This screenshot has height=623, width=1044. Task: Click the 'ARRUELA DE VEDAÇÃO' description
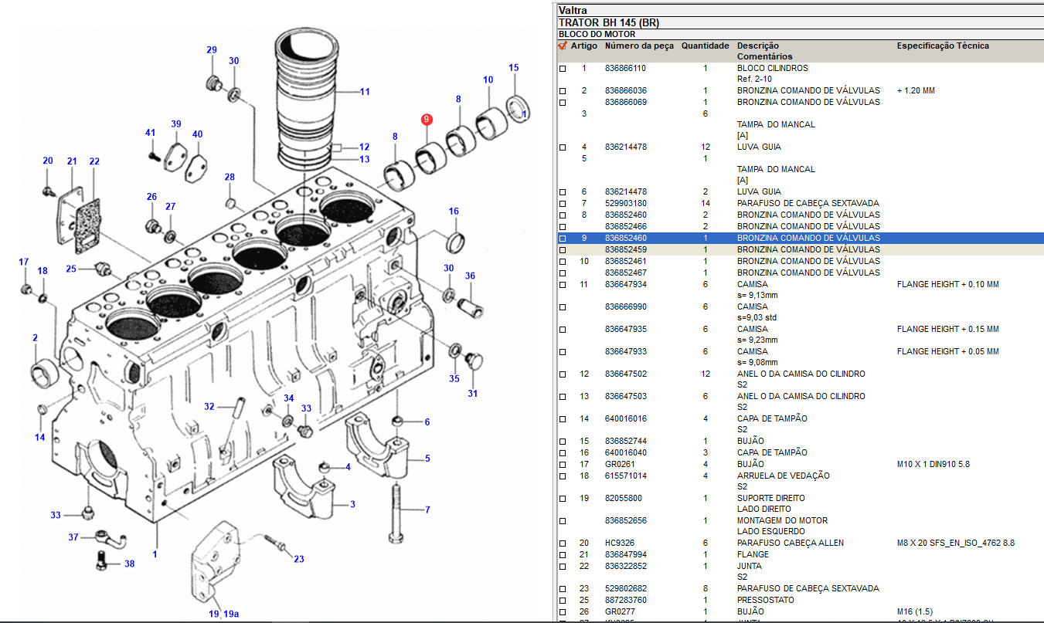coord(783,476)
